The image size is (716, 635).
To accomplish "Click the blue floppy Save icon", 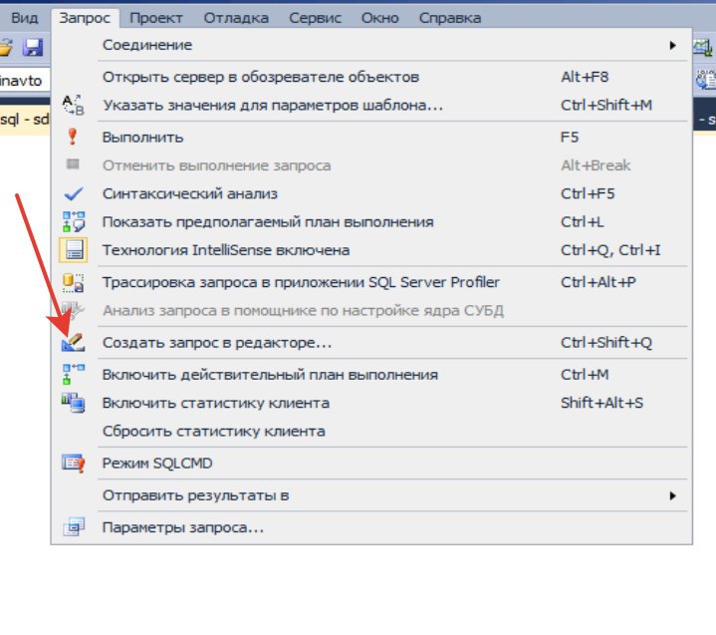I will click(x=33, y=47).
